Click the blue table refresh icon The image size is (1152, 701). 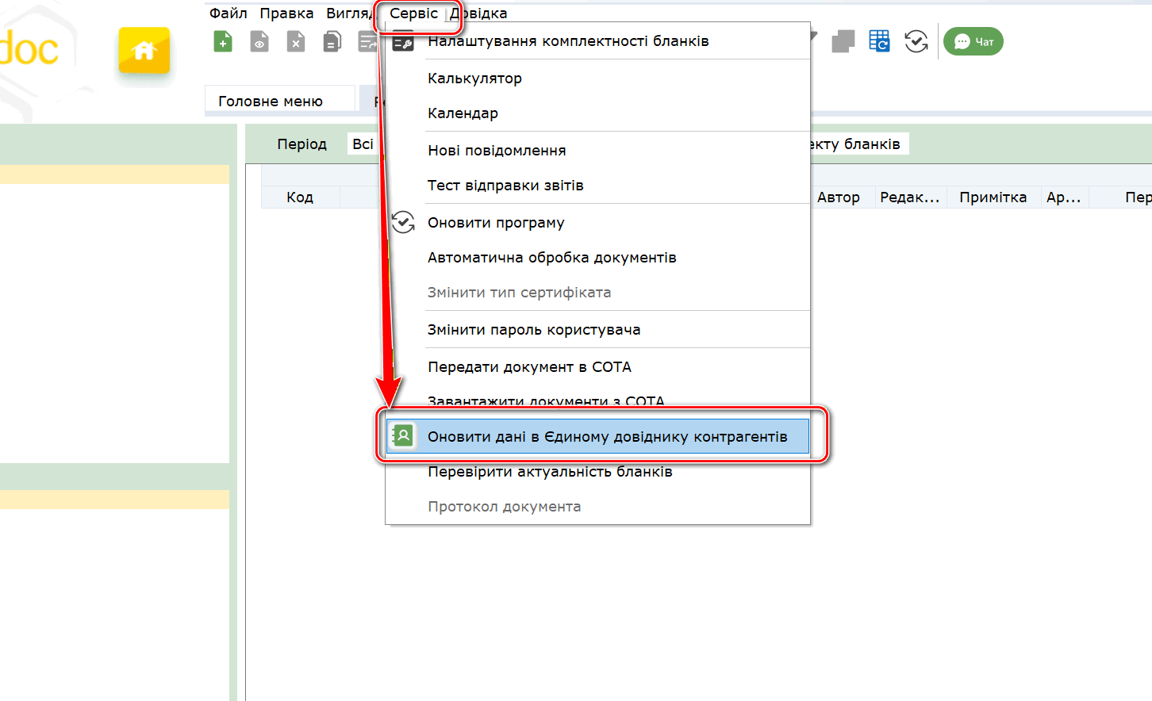click(879, 41)
